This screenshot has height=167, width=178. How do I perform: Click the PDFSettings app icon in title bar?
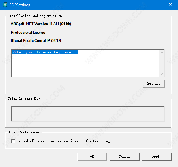pyautogui.click(x=5, y=5)
